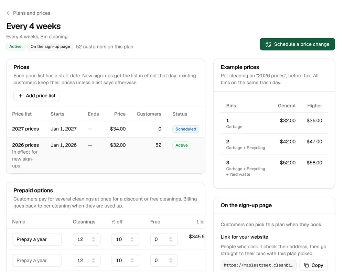Click the % off column header
344x272 pixels.
point(117,222)
